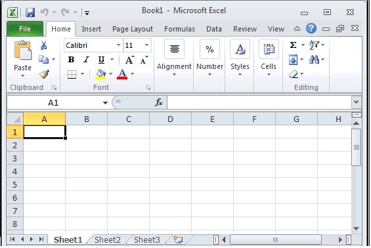This screenshot has width=371, height=248.
Task: Click the AutoSum sigma icon
Action: coord(293,45)
